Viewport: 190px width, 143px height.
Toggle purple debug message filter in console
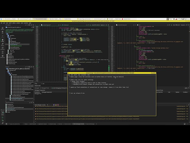pyautogui.click(x=54, y=105)
